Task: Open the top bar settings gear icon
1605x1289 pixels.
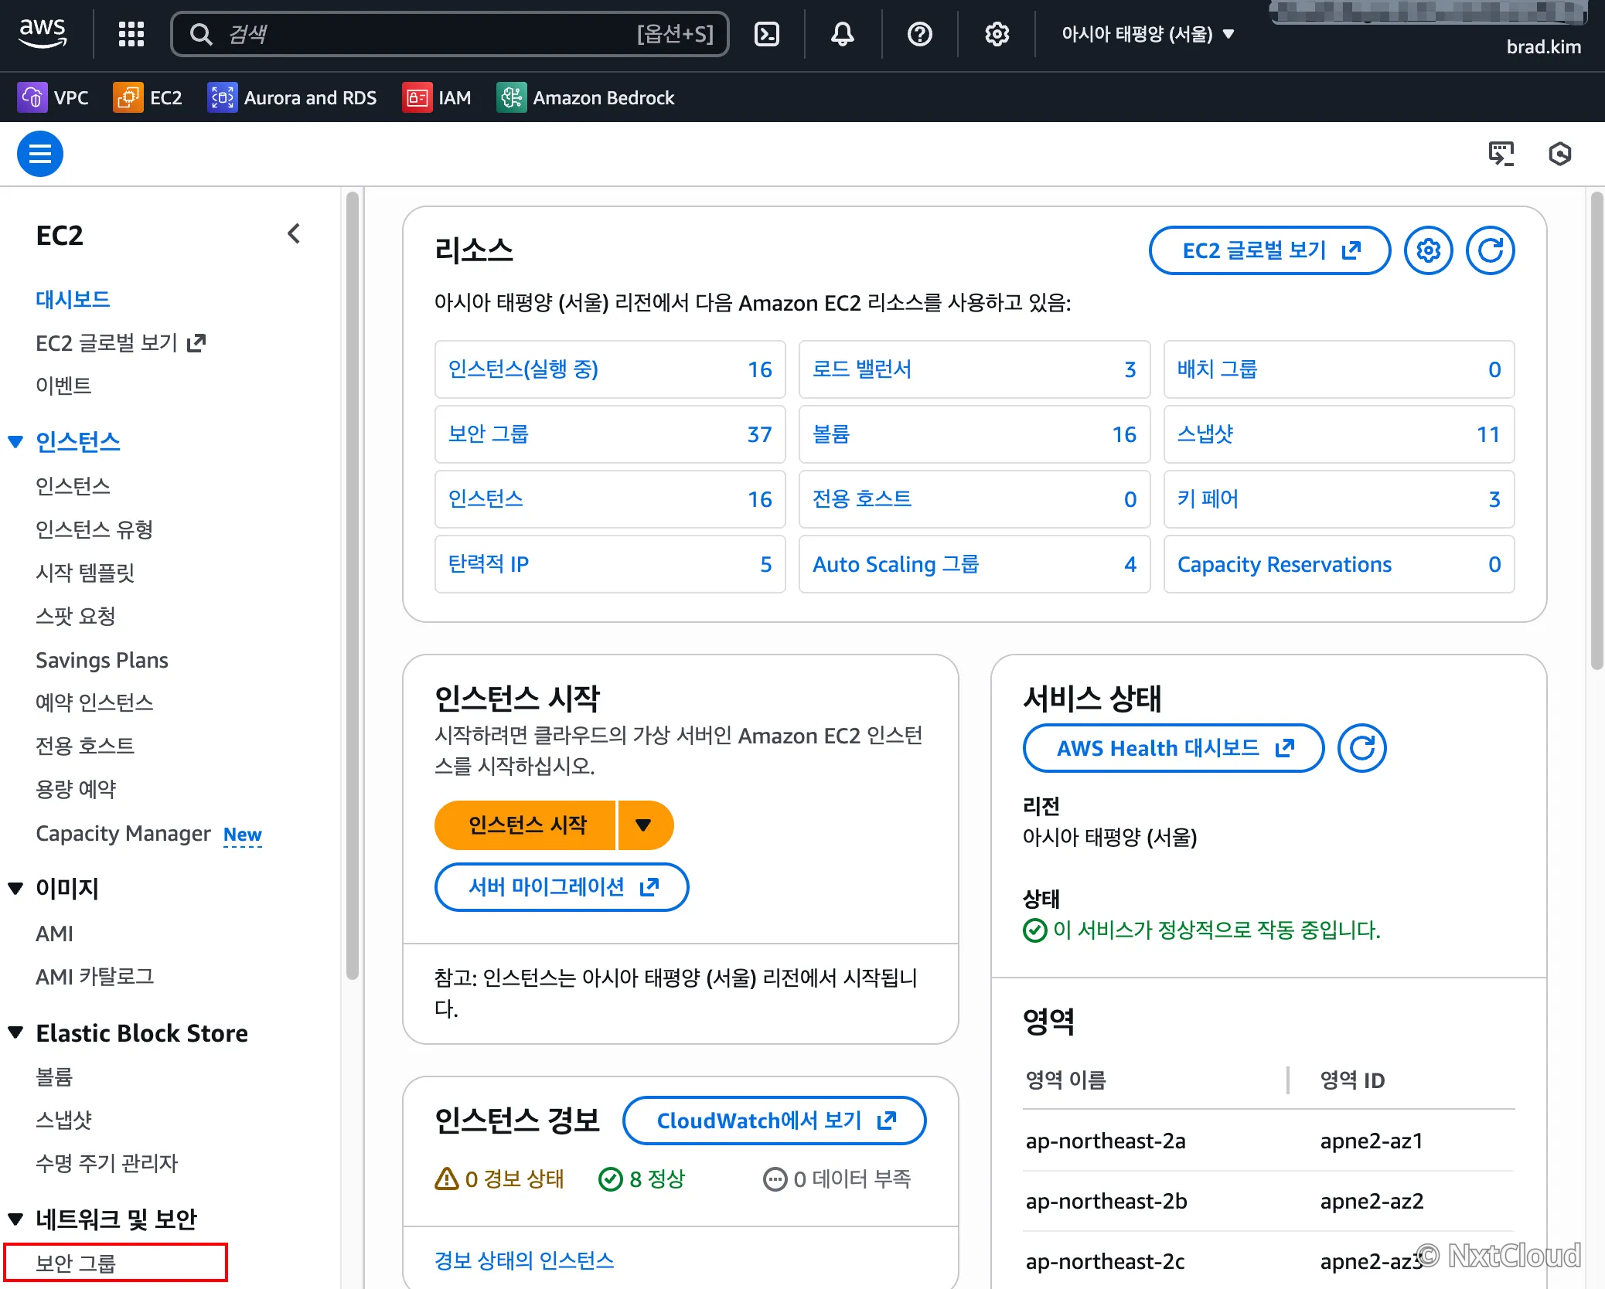Action: click(x=997, y=34)
